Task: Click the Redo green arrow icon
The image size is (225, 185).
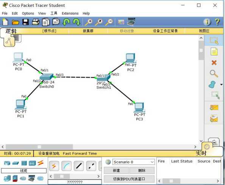Action: click(77, 22)
